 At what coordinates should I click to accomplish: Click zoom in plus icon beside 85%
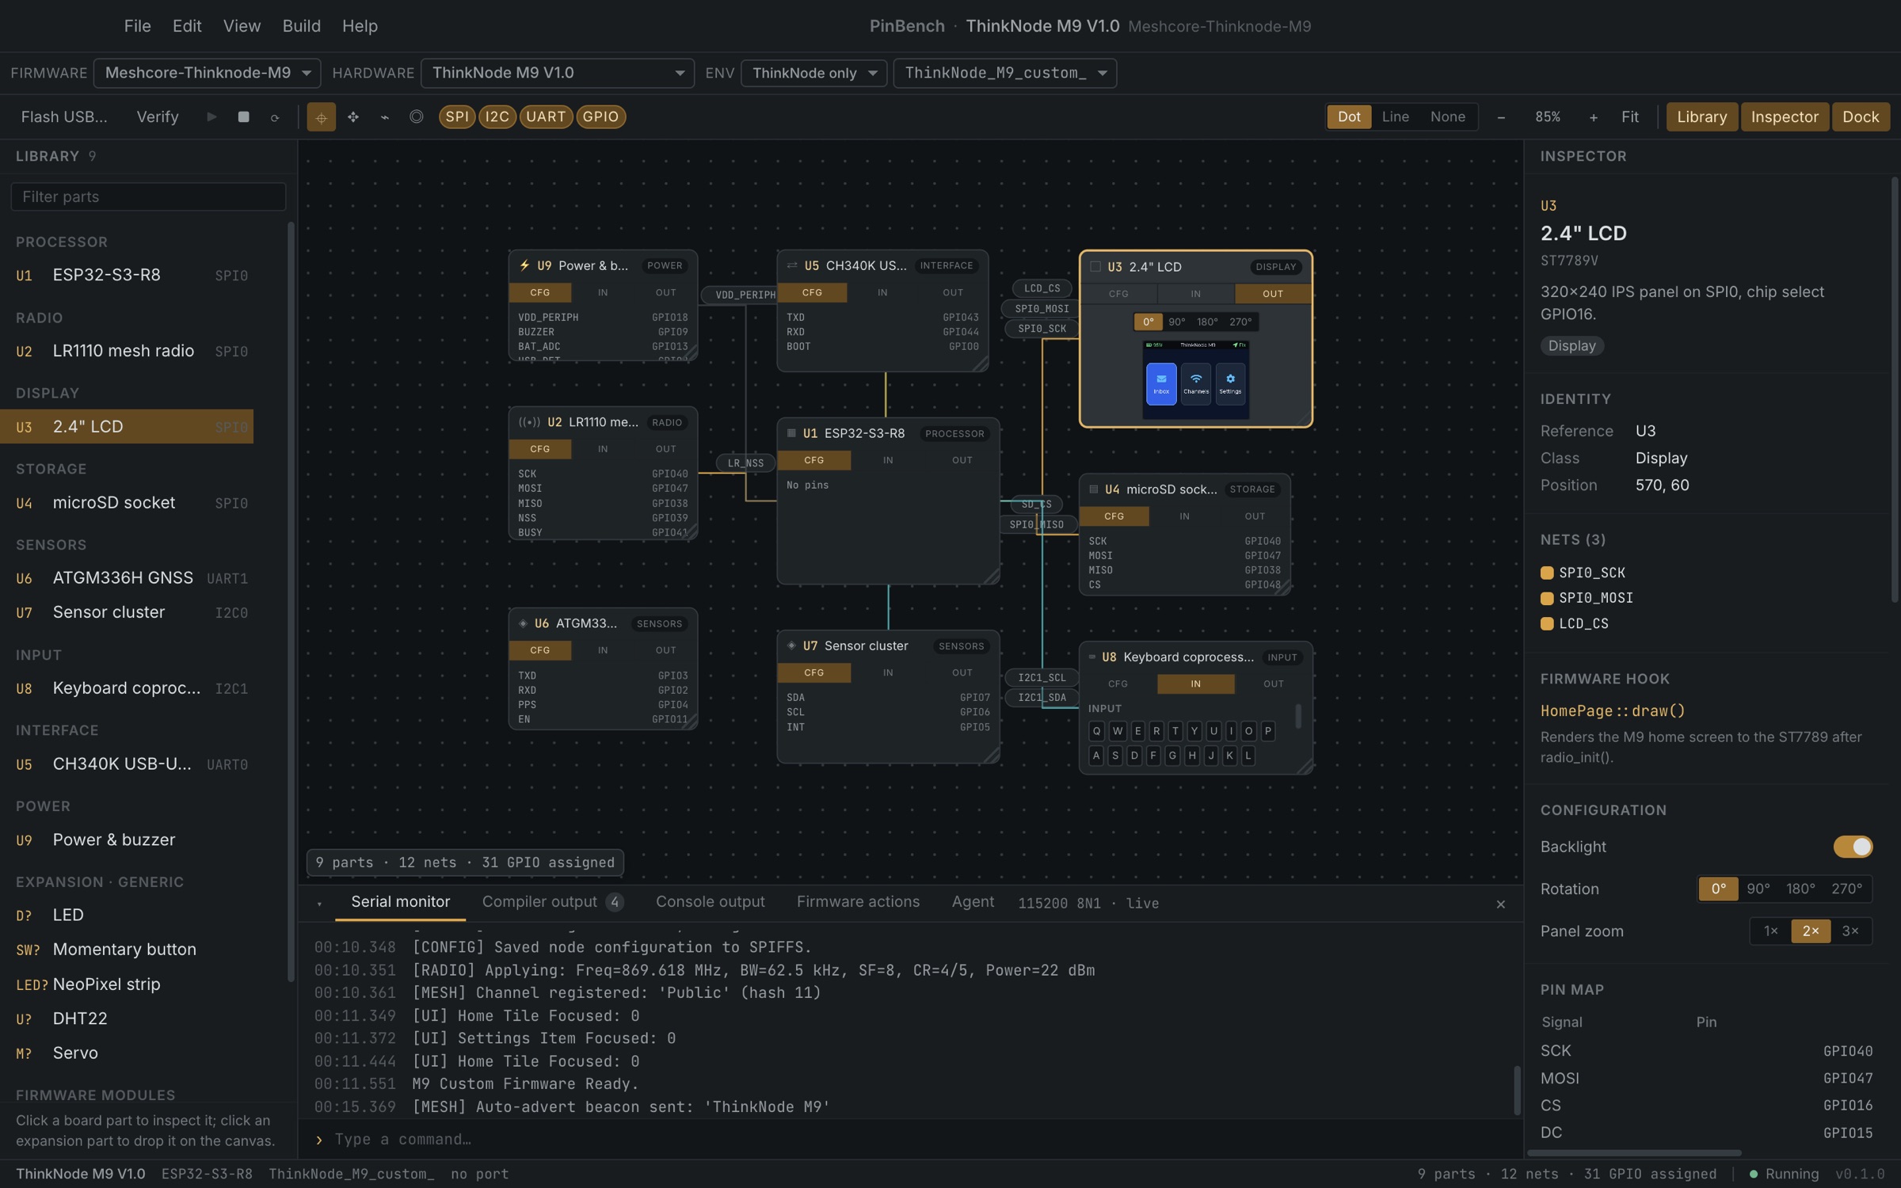pos(1593,116)
